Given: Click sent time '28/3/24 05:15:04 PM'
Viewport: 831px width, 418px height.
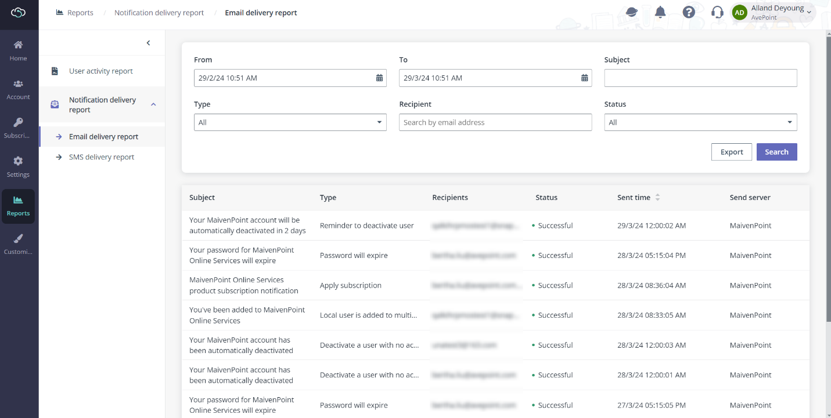Looking at the screenshot, I should click(652, 255).
